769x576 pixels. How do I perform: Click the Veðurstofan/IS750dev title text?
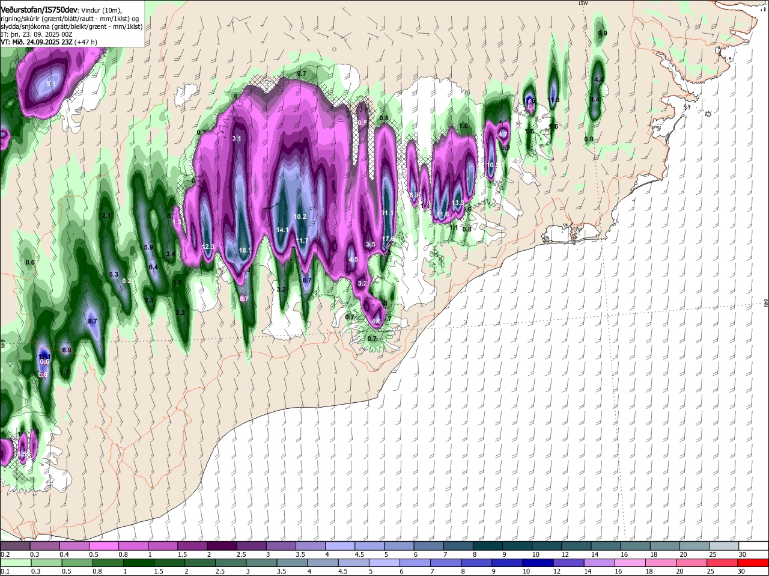(x=39, y=10)
